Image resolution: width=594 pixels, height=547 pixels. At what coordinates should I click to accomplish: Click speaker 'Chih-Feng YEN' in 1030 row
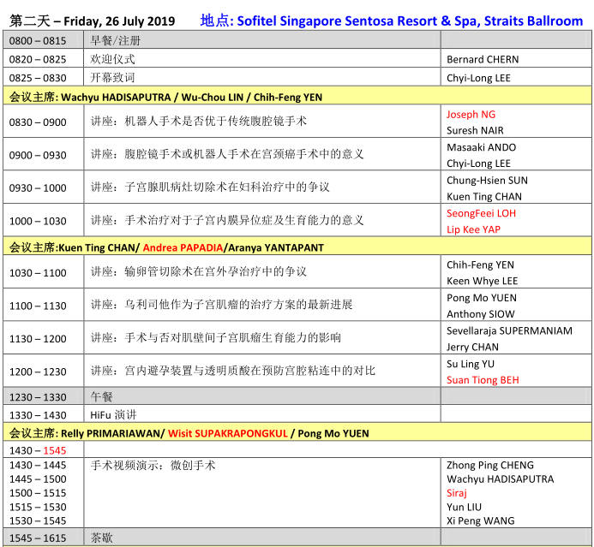(x=480, y=265)
